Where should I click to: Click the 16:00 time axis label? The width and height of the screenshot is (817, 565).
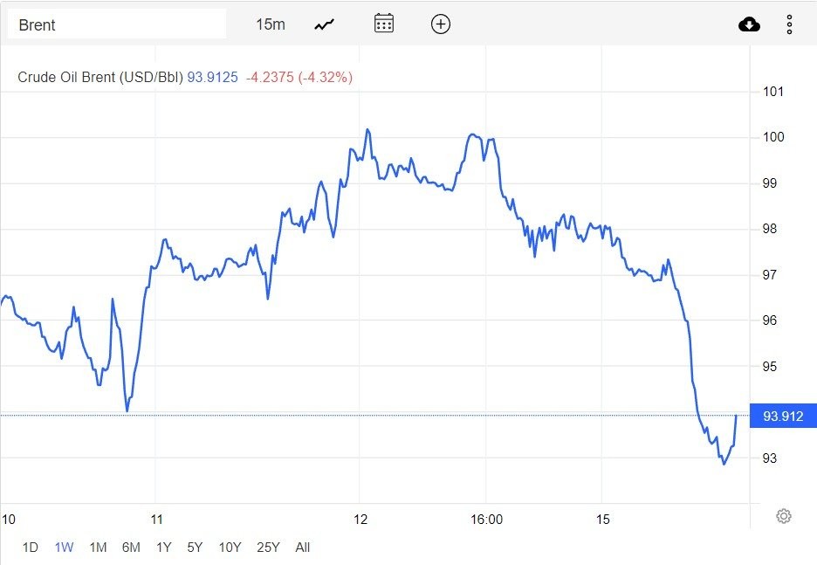click(x=486, y=520)
